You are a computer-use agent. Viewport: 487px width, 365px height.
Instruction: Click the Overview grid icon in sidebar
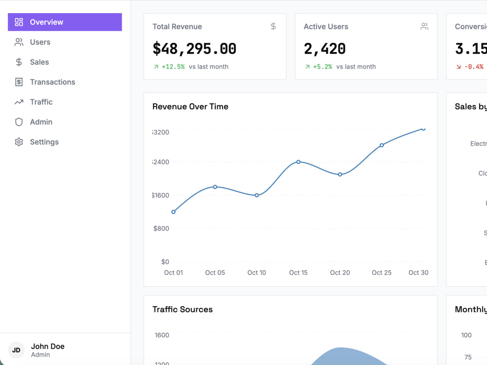(19, 22)
